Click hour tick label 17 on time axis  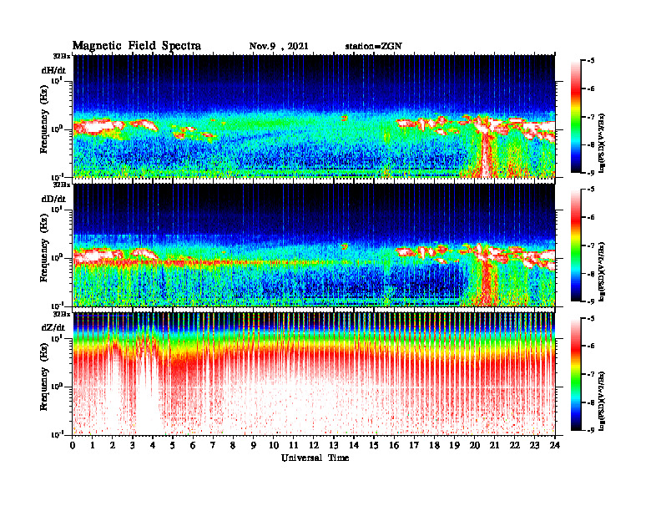tap(415, 445)
